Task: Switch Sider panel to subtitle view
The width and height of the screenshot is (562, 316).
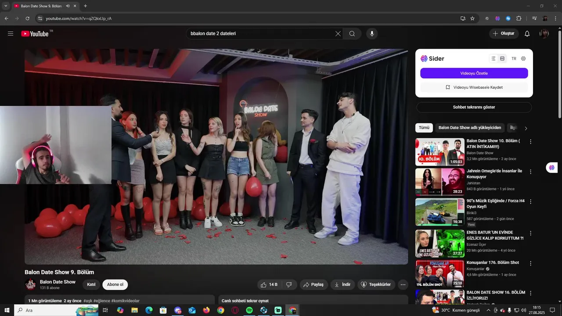Action: point(502,58)
